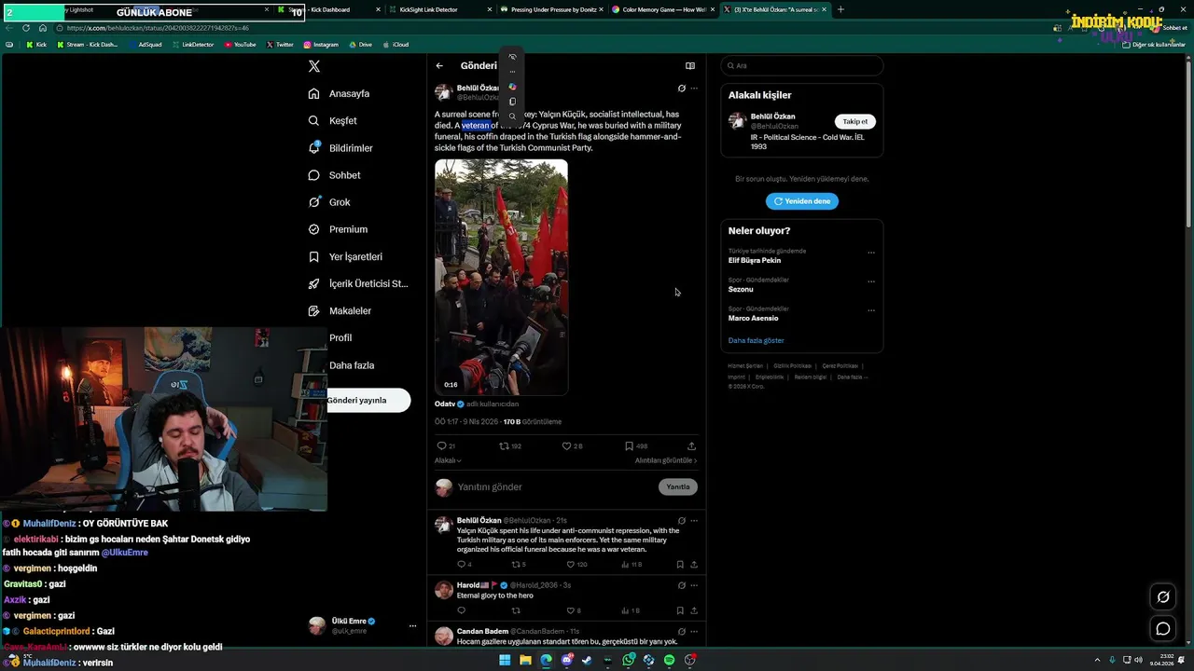Click Gönderi yayınla button
Image resolution: width=1194 pixels, height=671 pixels.
pos(368,401)
